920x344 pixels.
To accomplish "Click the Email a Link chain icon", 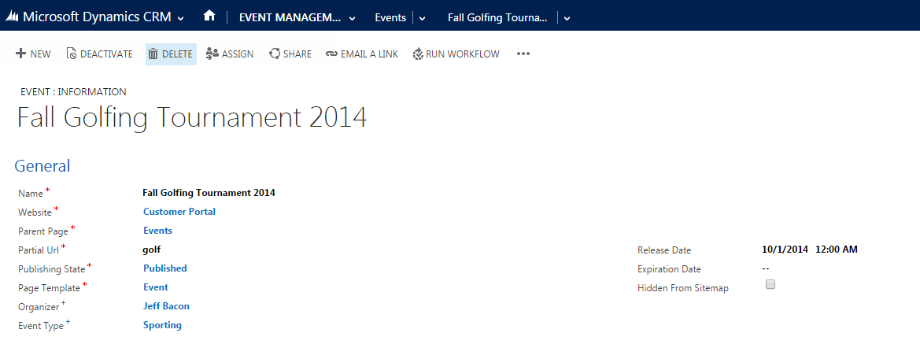I will coord(331,54).
